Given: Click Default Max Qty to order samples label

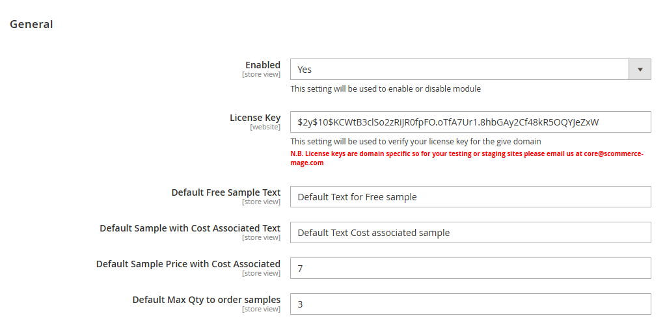Looking at the screenshot, I should point(206,300).
